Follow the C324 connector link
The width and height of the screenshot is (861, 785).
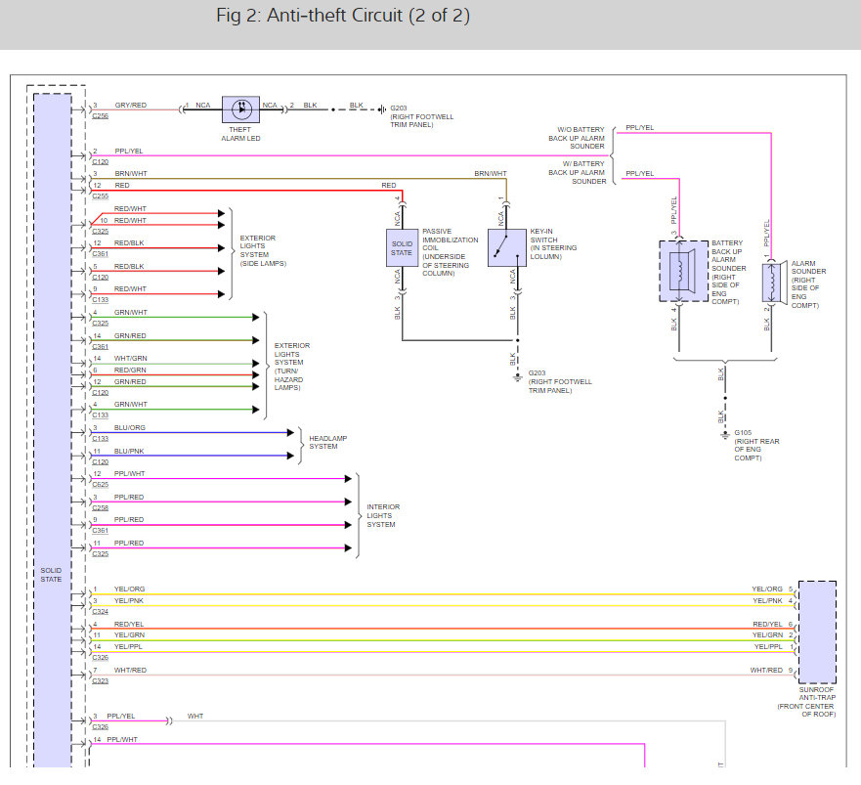click(x=101, y=611)
